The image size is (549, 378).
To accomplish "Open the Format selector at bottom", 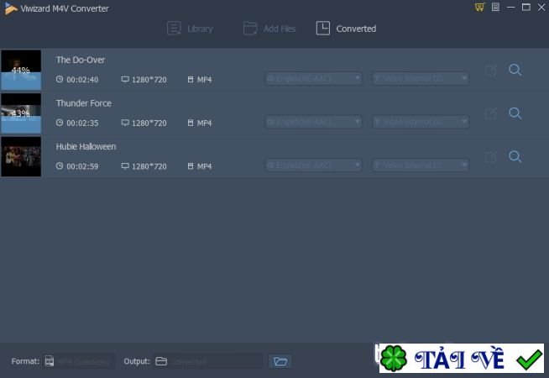I will 79,361.
